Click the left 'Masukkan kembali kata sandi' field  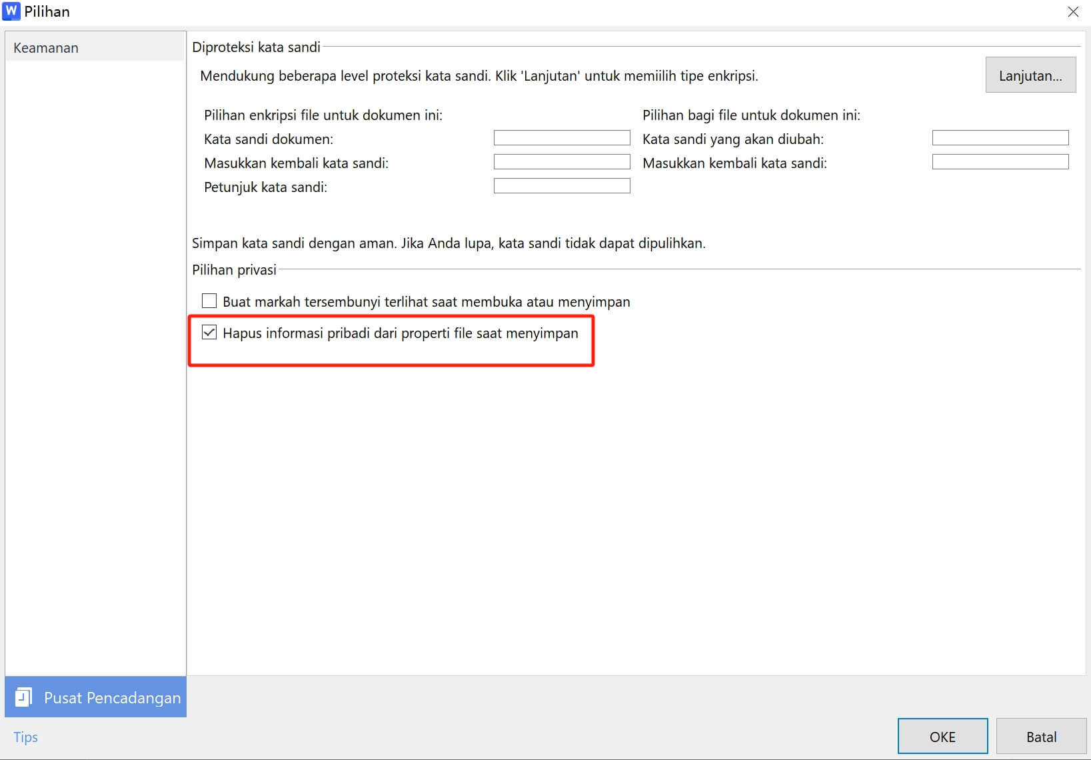(561, 161)
